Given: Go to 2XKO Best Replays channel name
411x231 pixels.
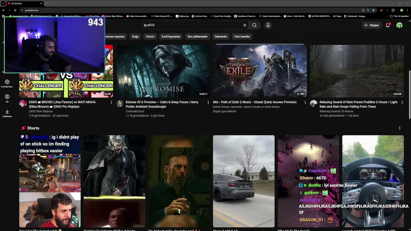Looking at the screenshot, I should [41, 111].
